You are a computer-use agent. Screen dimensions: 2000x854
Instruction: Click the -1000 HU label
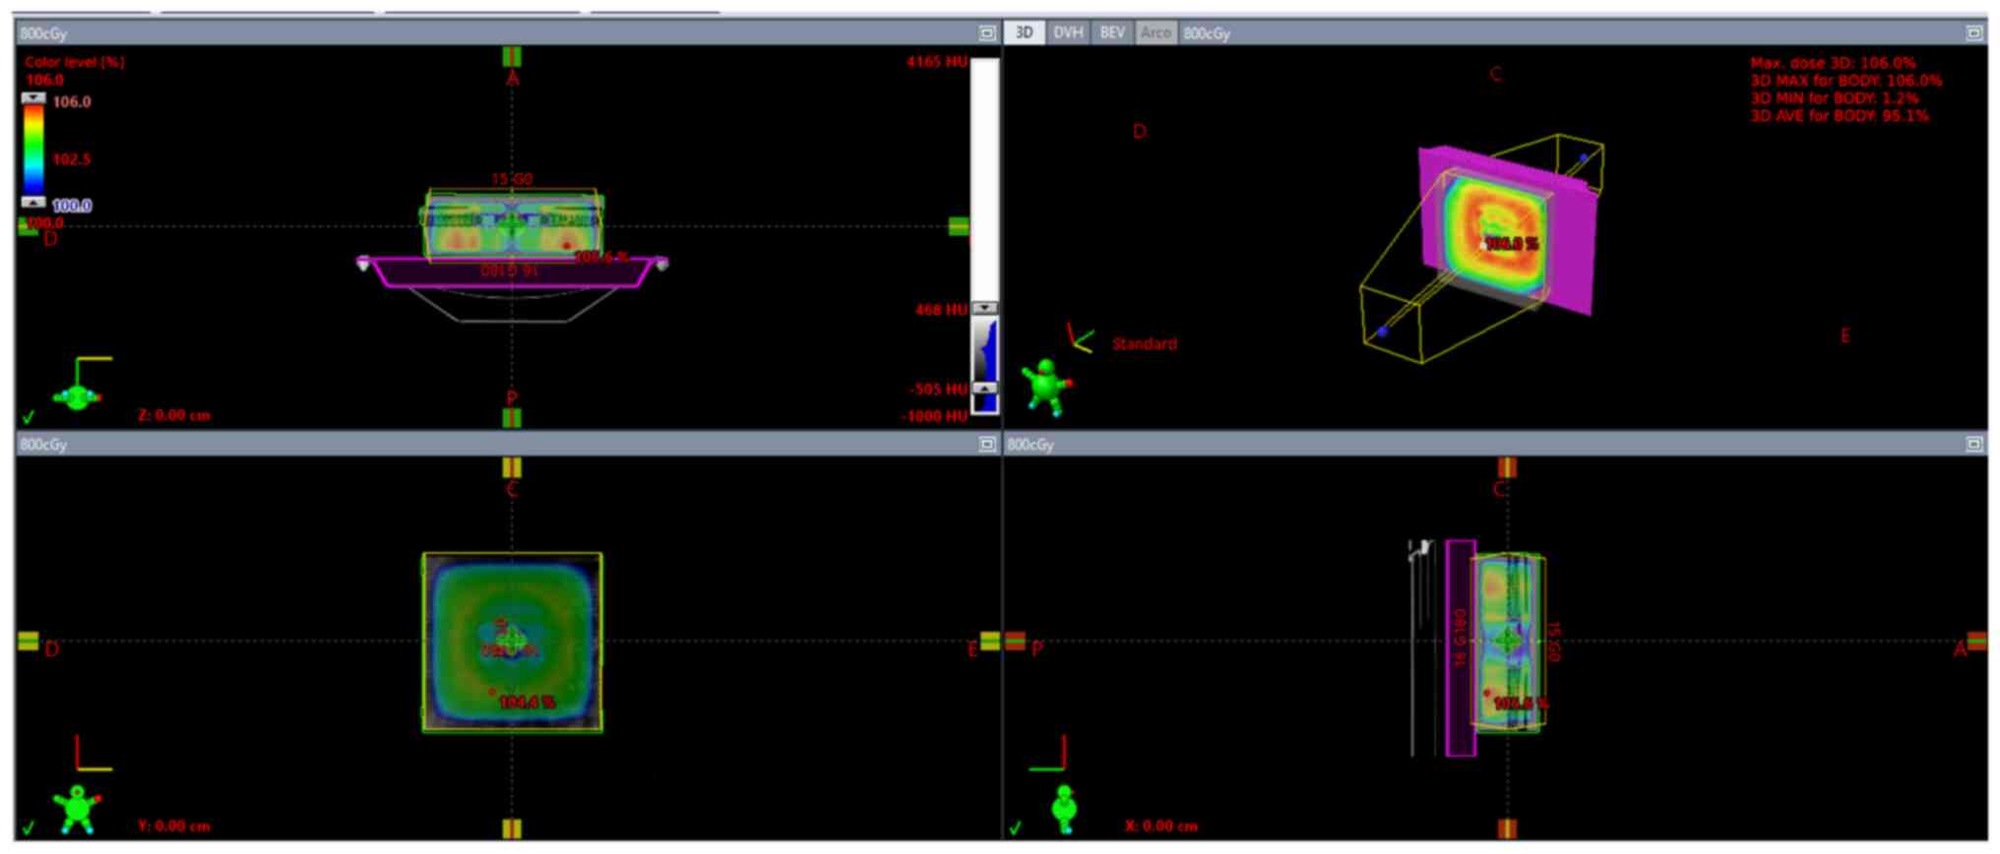click(934, 416)
